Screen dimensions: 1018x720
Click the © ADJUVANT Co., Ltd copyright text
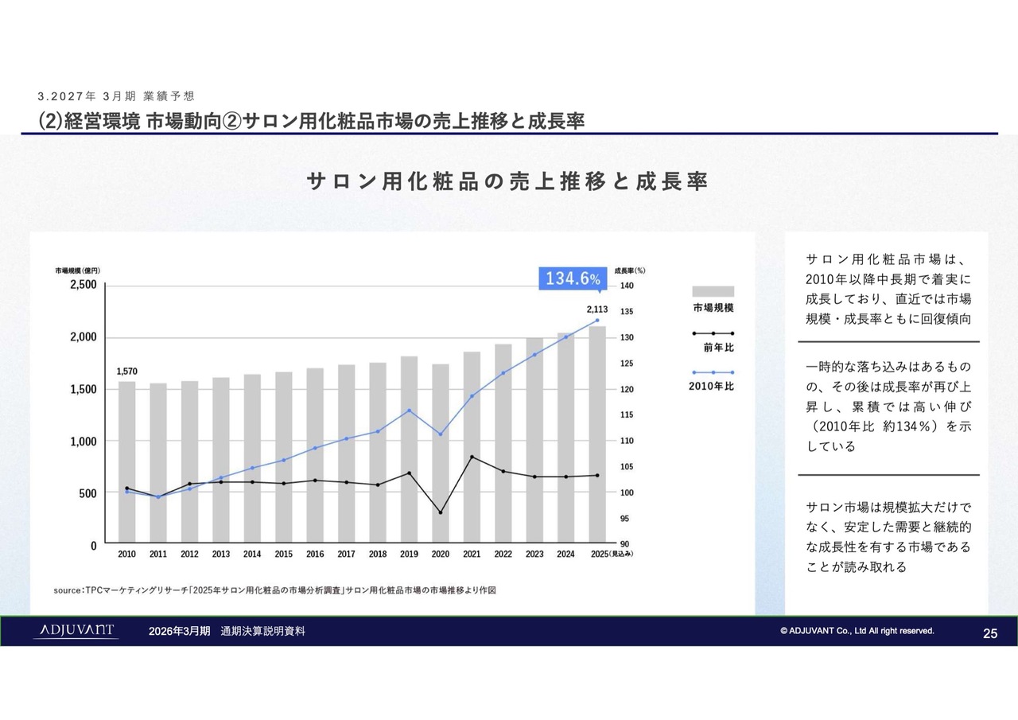coord(857,631)
